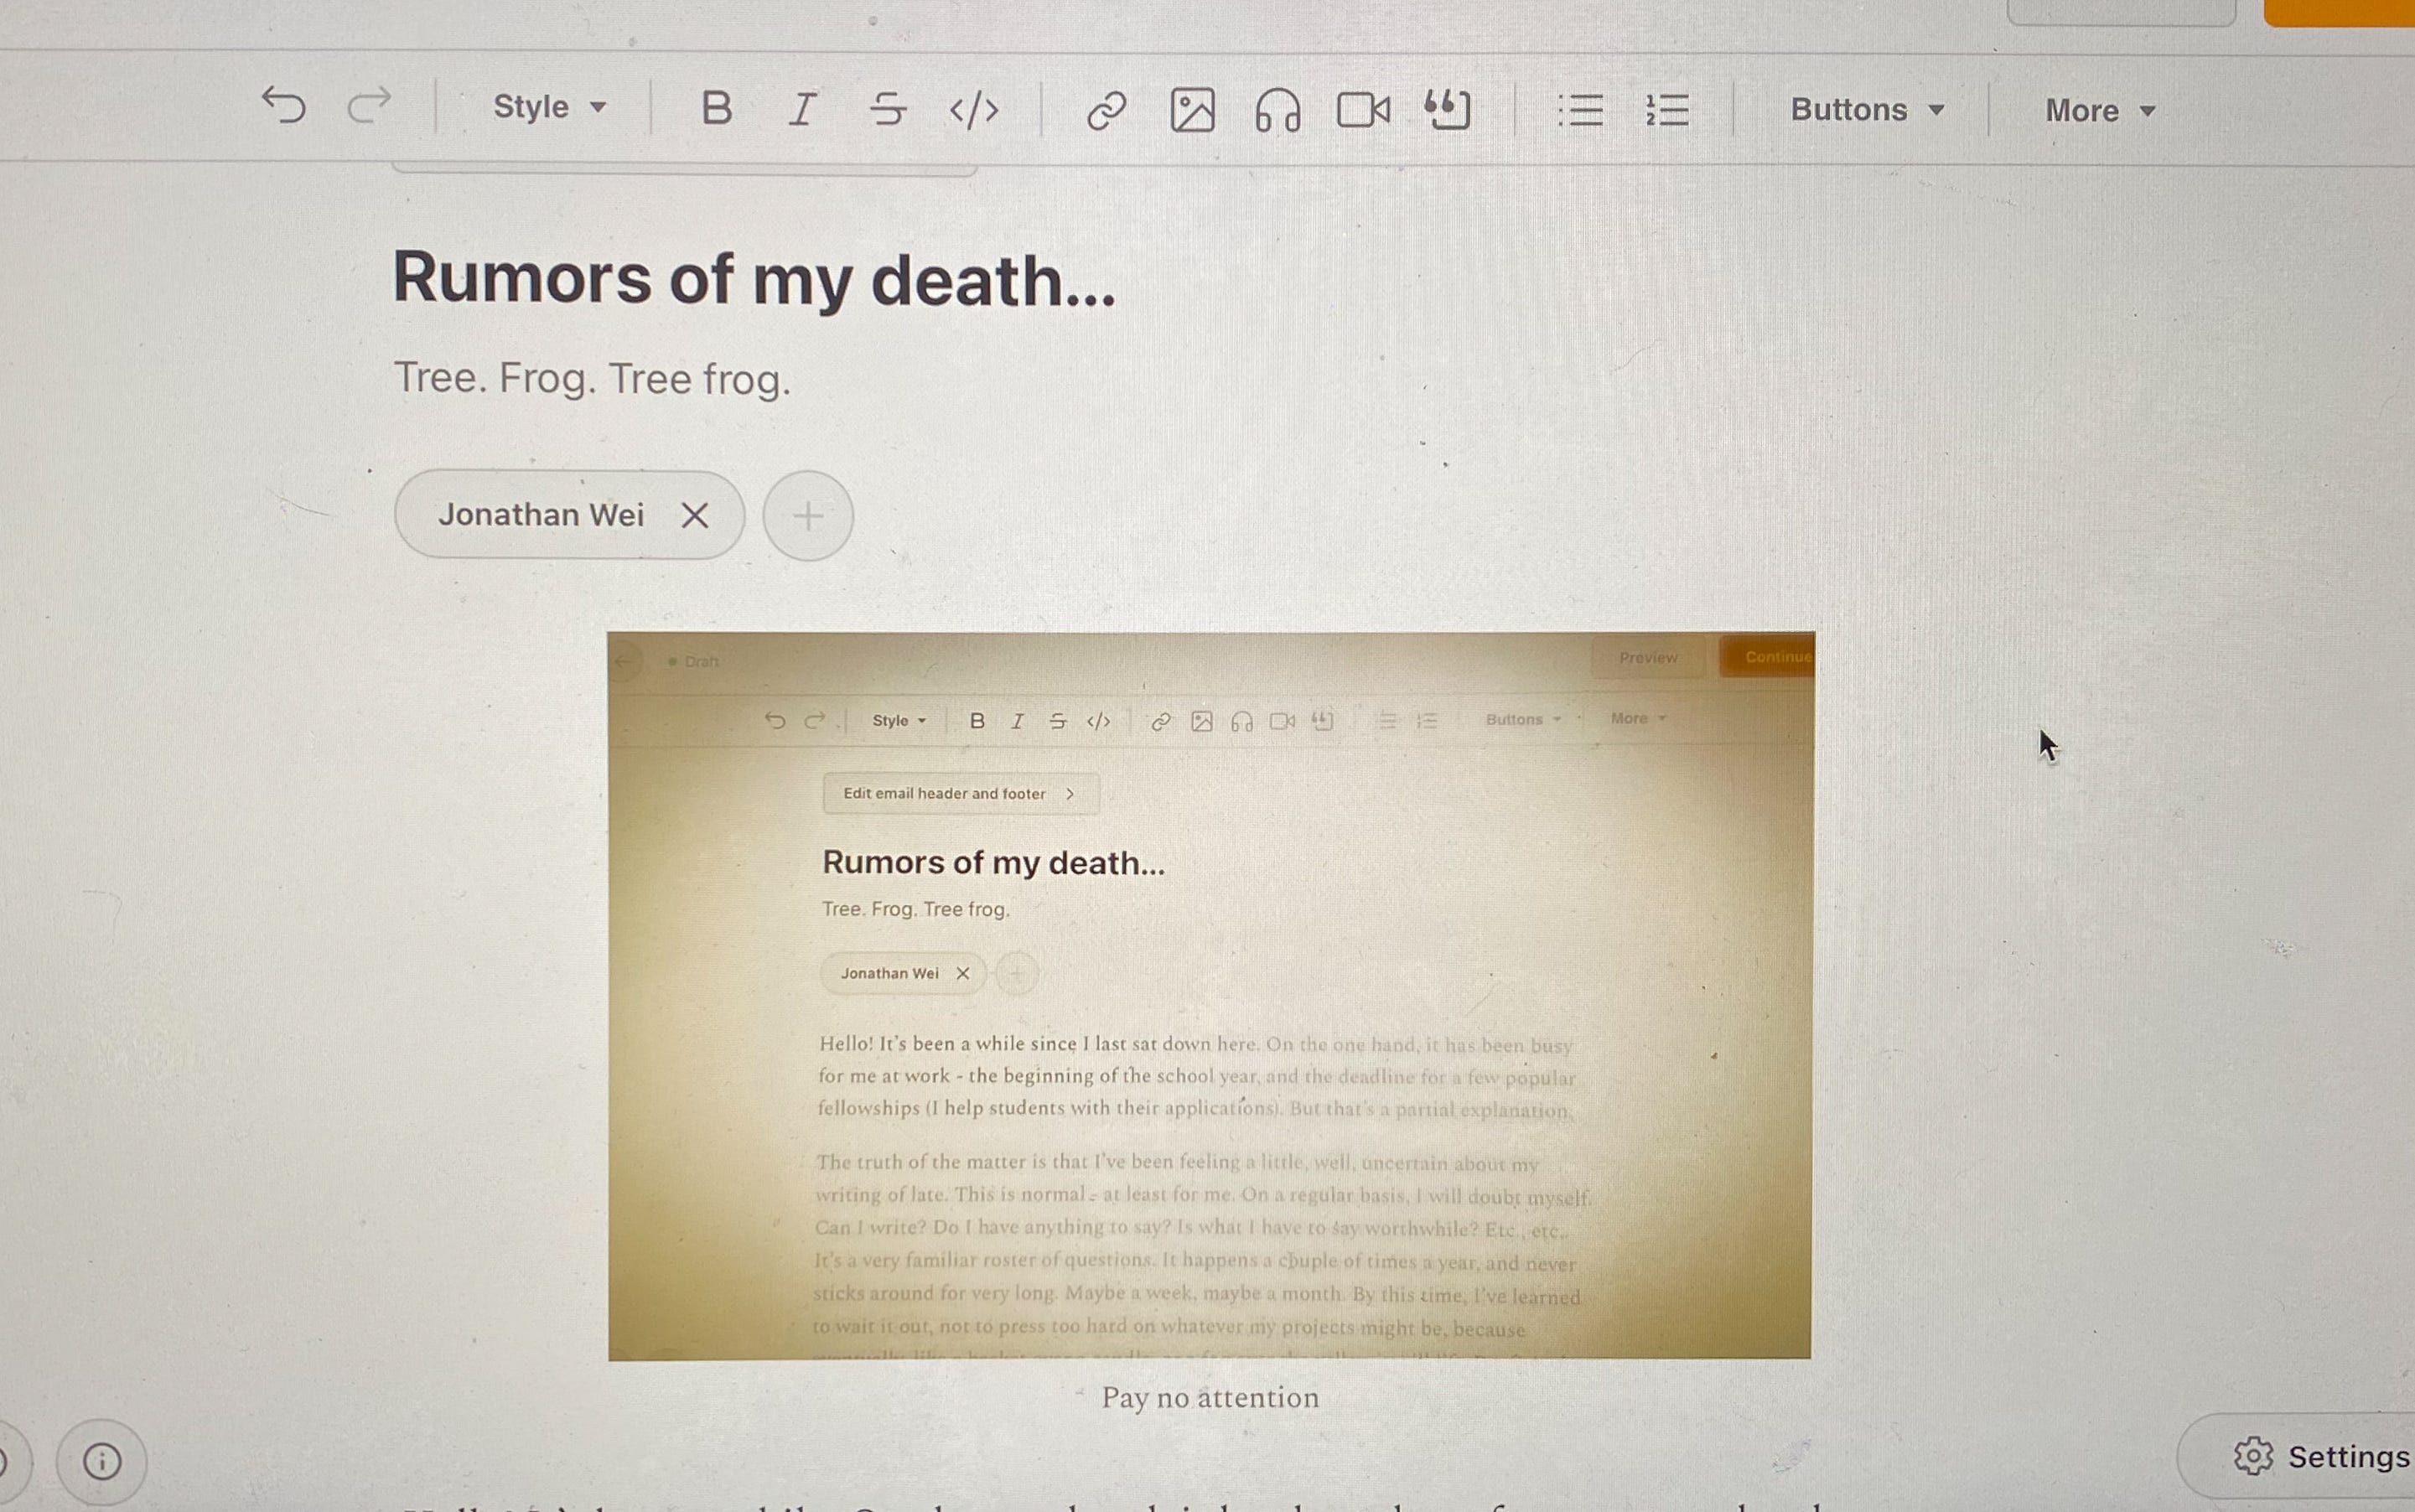This screenshot has width=2415, height=1512.
Task: Add an audio embed
Action: 1277,110
